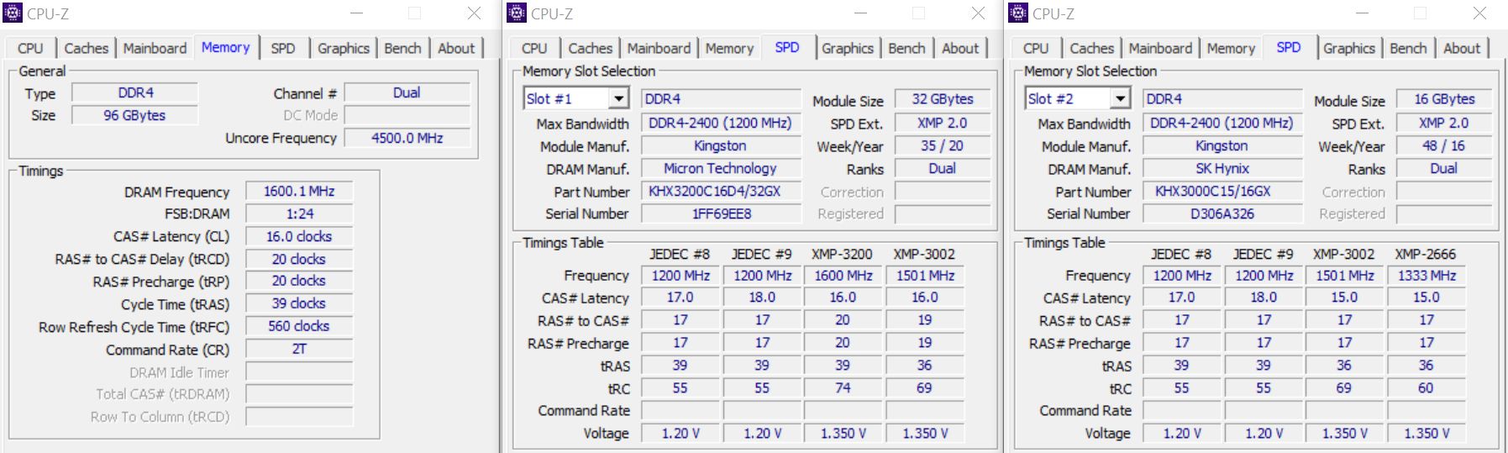Image resolution: width=1508 pixels, height=453 pixels.
Task: Open Graphics tab in third window
Action: 1349,48
